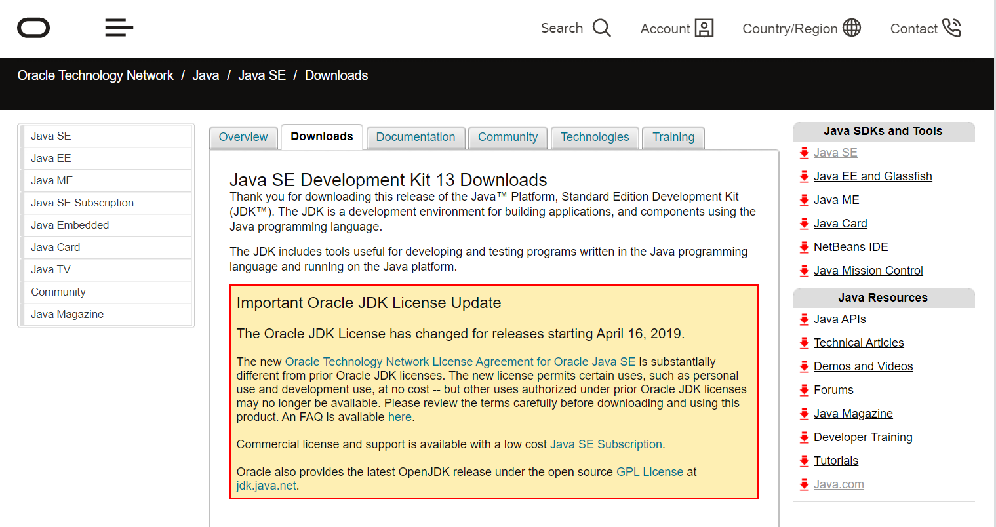Screen dimensions: 996x527
Task: Click the Java SE Development Kit 13 Downloads heading
Action: [388, 180]
